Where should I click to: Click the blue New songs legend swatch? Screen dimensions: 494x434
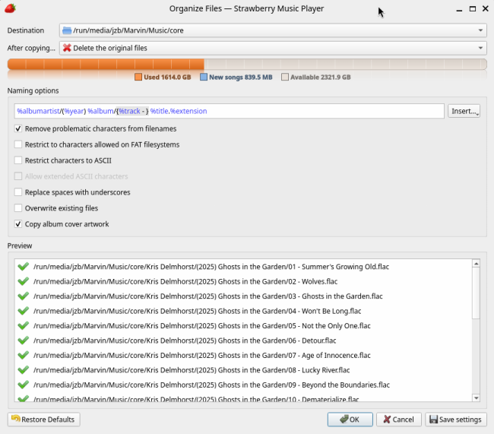coord(204,78)
